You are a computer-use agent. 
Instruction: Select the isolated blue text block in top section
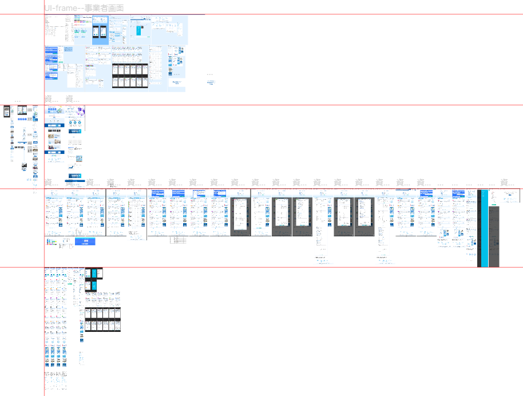pyautogui.click(x=211, y=83)
